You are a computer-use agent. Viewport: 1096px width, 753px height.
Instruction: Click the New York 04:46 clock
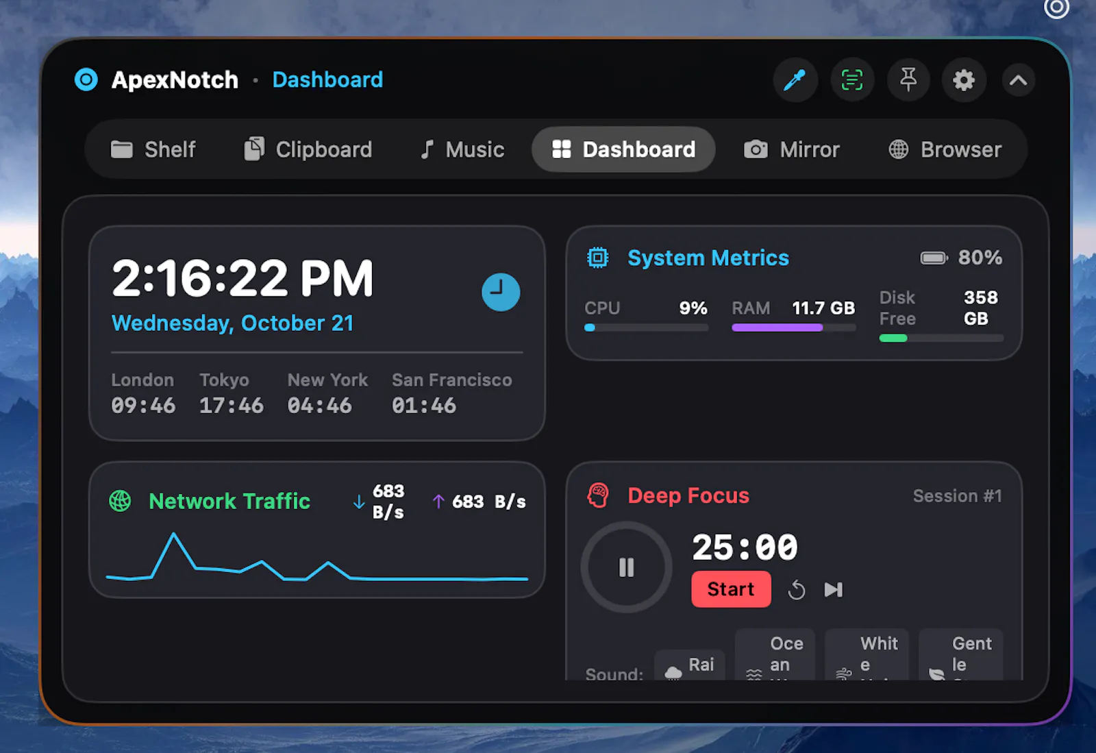[x=327, y=394]
